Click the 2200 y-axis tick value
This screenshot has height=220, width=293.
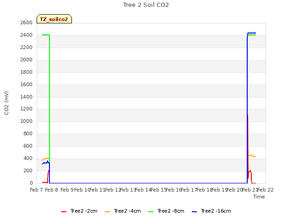coord(27,47)
